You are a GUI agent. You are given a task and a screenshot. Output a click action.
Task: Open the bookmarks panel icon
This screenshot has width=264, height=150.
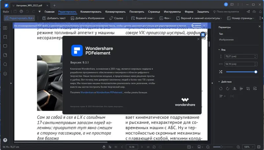[5, 37]
